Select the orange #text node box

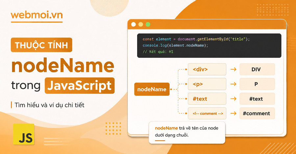pos(207,99)
